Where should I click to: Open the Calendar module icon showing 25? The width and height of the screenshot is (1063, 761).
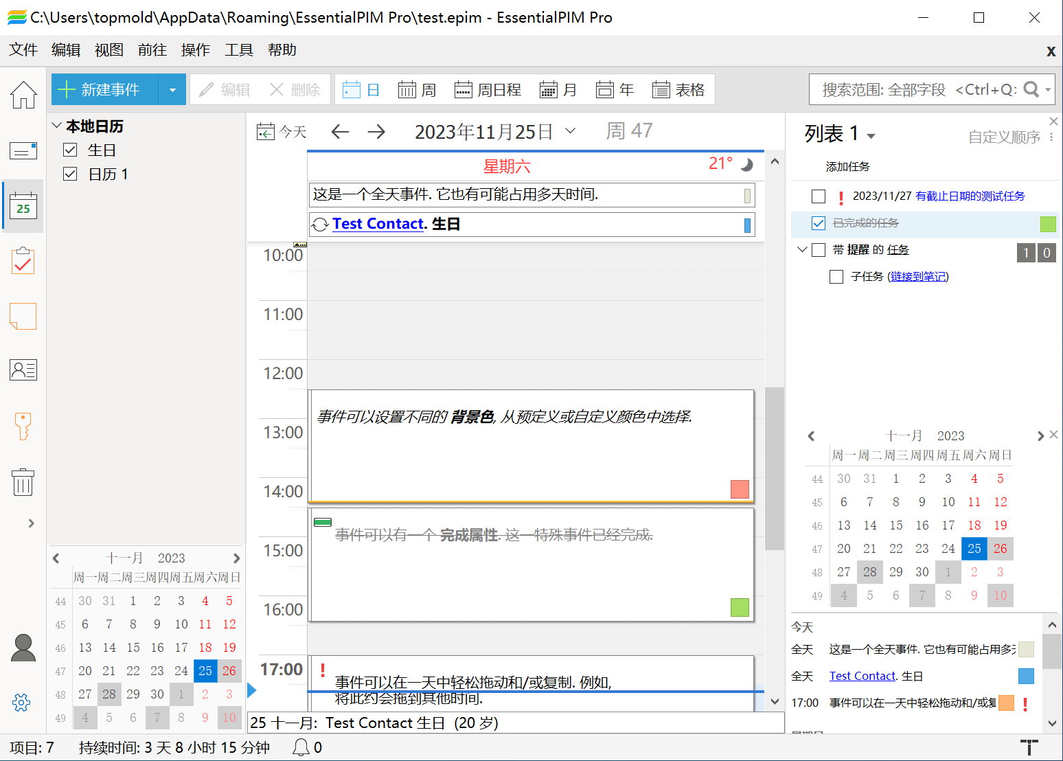[23, 205]
